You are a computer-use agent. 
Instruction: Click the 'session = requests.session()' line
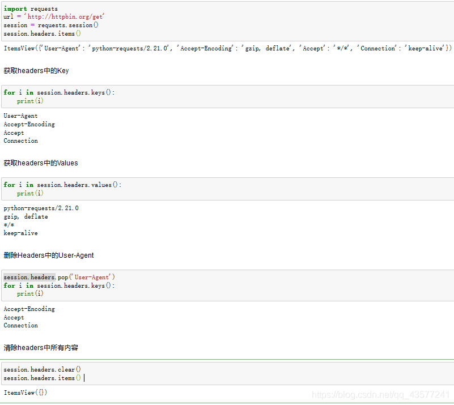click(51, 25)
